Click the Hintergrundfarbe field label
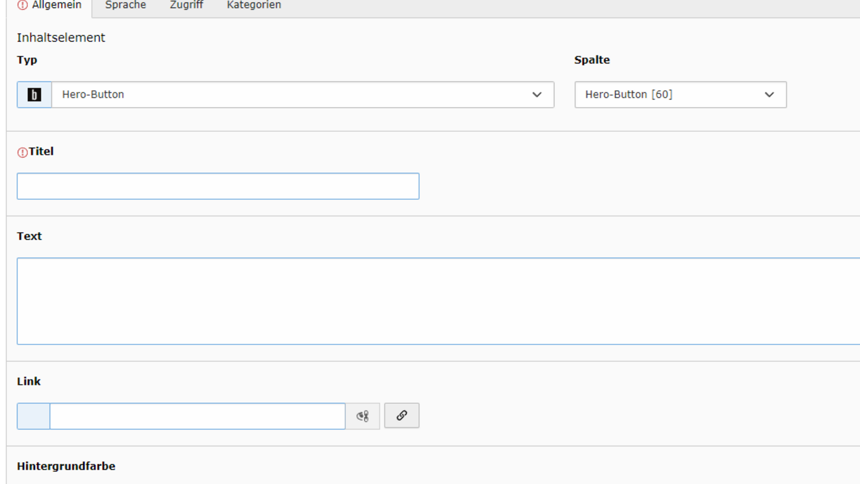 coord(66,466)
